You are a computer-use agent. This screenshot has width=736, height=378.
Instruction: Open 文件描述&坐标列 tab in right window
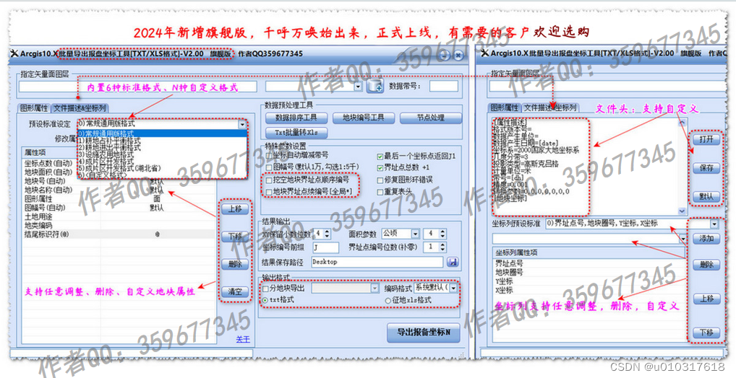tap(550, 107)
